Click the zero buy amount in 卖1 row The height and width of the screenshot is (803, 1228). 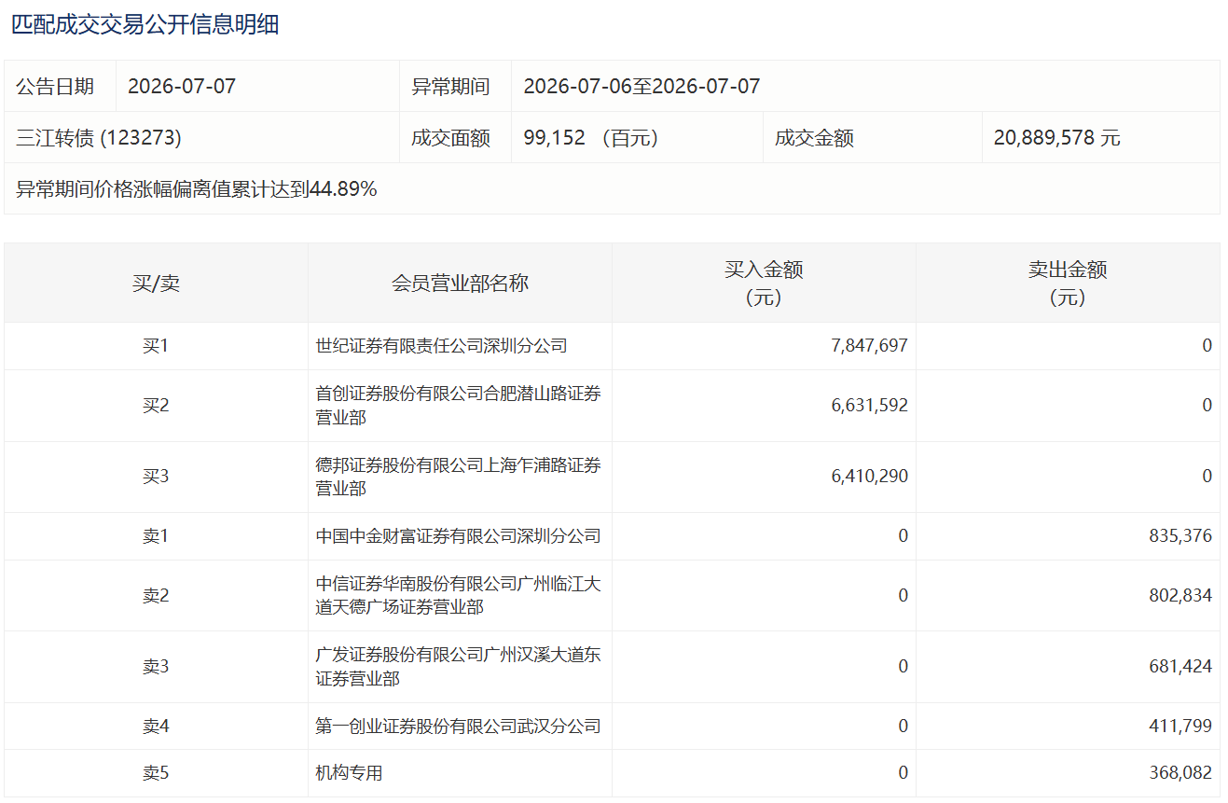903,536
